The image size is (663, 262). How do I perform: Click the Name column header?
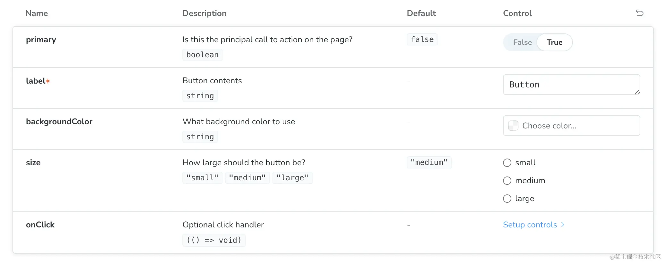(37, 13)
